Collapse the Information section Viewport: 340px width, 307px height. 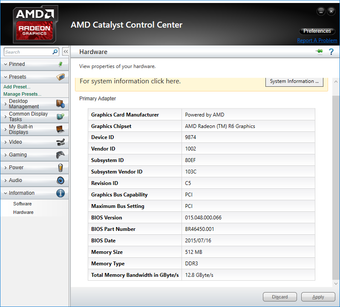(6, 193)
